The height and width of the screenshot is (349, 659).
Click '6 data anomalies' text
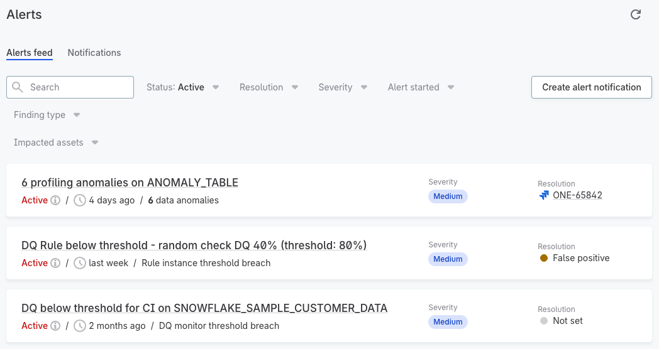183,200
